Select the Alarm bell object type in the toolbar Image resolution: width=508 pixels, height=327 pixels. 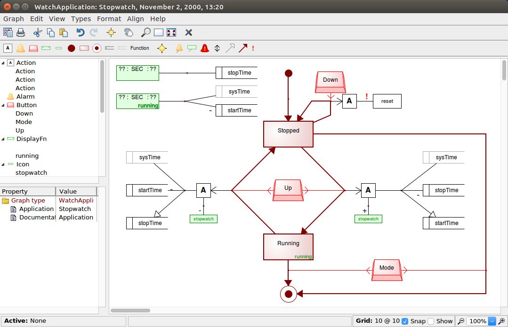pyautogui.click(x=21, y=48)
